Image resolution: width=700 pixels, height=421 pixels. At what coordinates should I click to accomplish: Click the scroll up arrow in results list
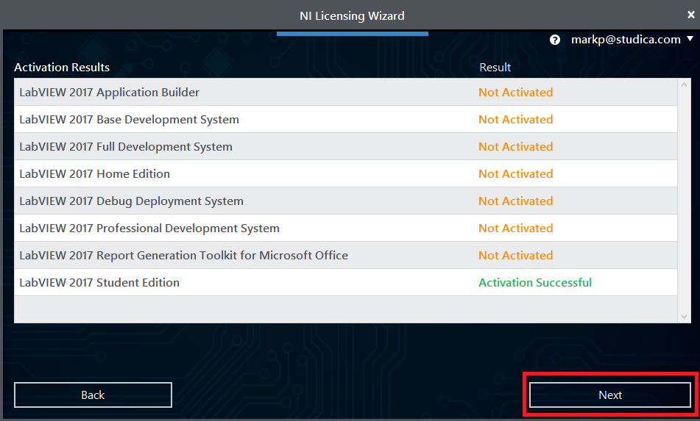(684, 84)
